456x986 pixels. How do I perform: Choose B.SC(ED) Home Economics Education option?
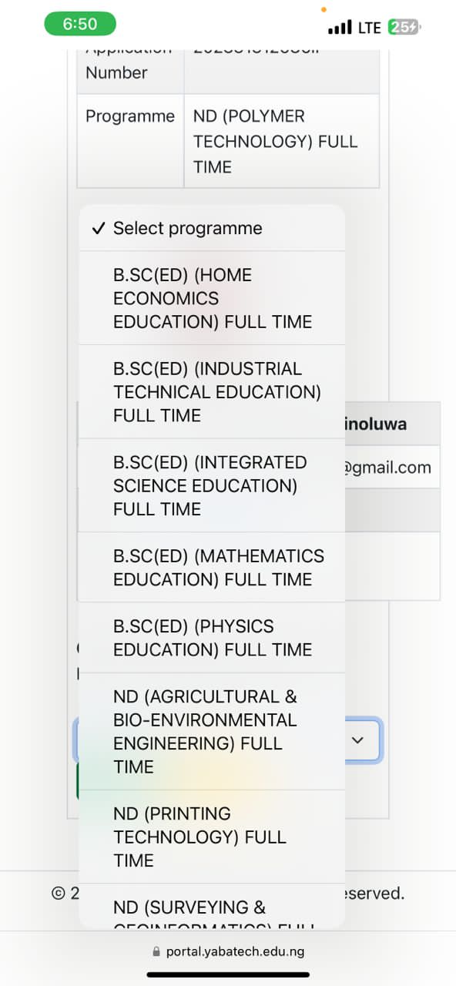click(212, 298)
